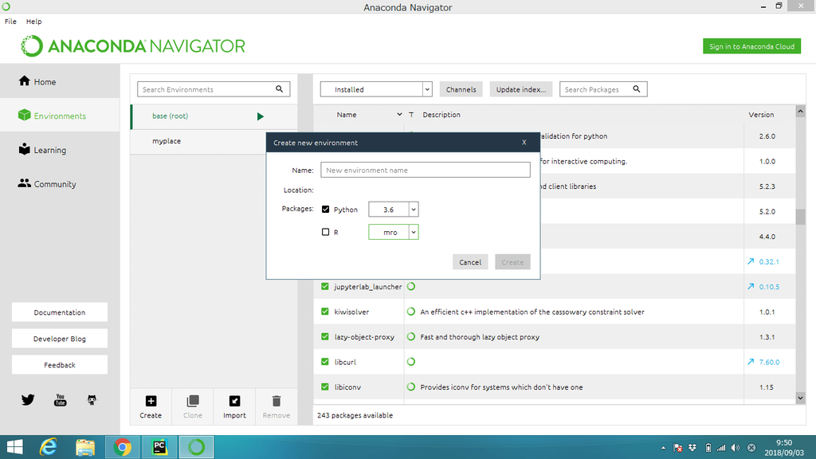Click the package list scrollbar thumb
Viewport: 816px width, 459px height.
[x=800, y=217]
